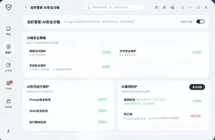The height and width of the screenshot is (140, 215).
Task: Click the red 有风险 label in the 防火墙 row
Action: pyautogui.click(x=175, y=118)
